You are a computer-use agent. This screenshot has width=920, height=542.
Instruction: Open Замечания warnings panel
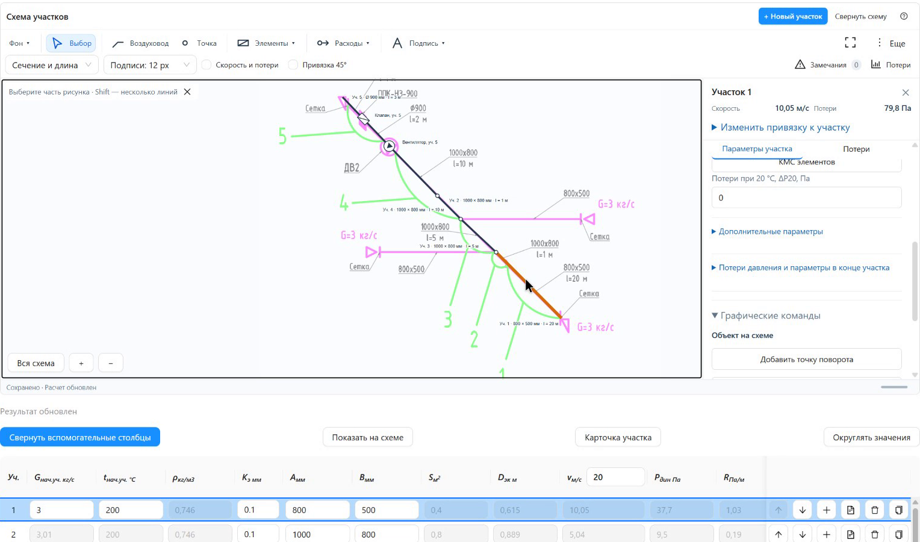828,64
